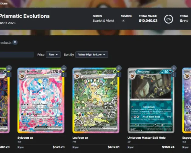This screenshot has width=191, height=153.
Task: Open the Sort By Value High to Low dropdown
Action: click(92, 55)
